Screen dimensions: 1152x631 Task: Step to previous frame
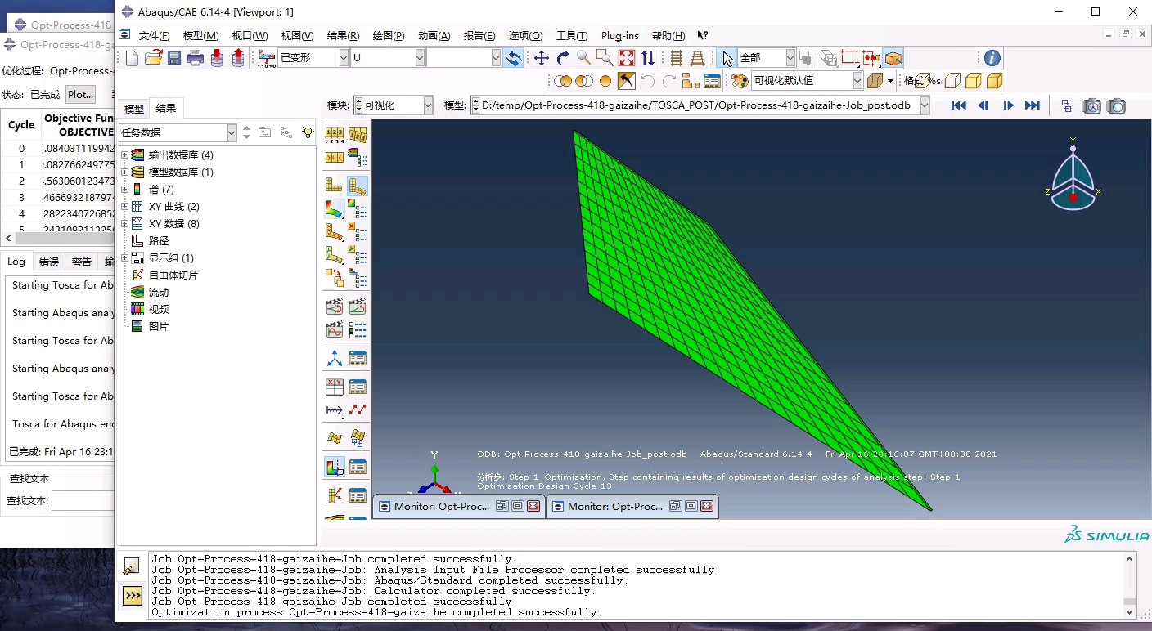(983, 105)
